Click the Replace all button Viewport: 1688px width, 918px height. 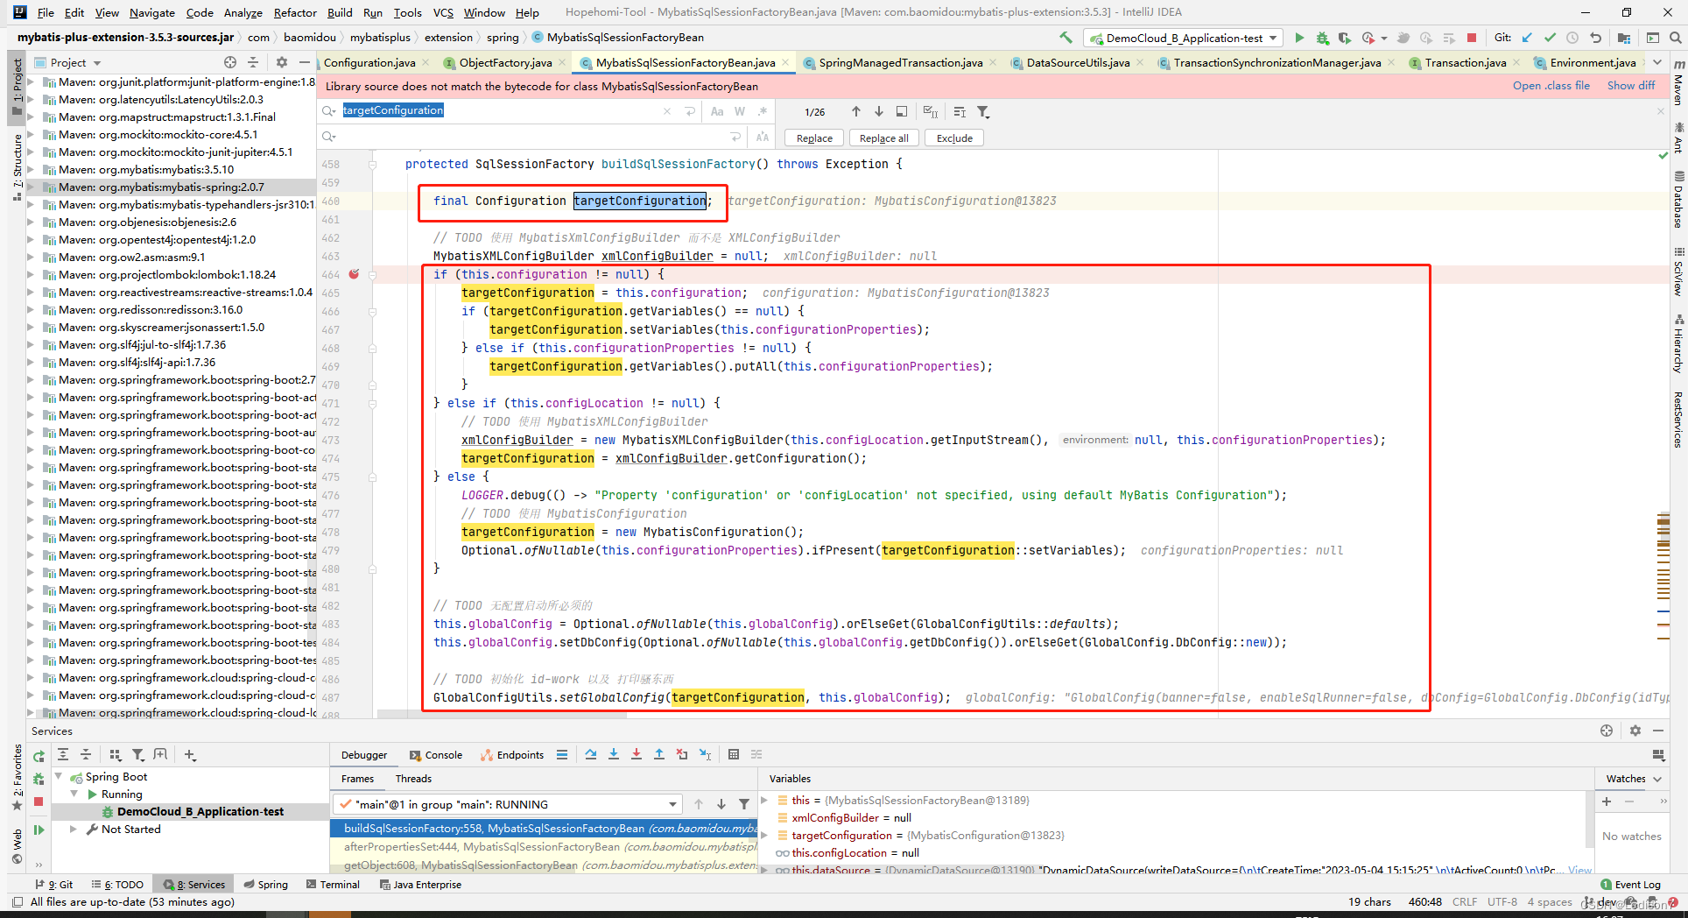coord(883,138)
